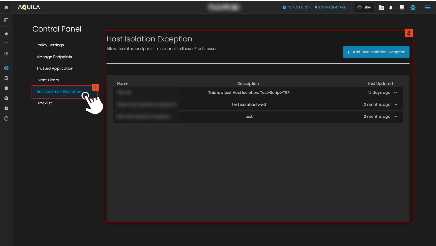Click the database icon in left sidebar
Viewport: 436px width, 246px height.
tap(6, 118)
